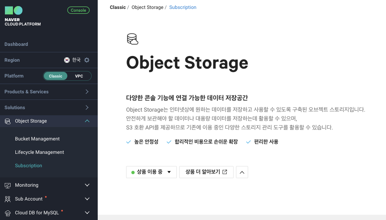Viewport: 386px width, 220px height.
Task: Click the 한국 region name
Action: (76, 60)
